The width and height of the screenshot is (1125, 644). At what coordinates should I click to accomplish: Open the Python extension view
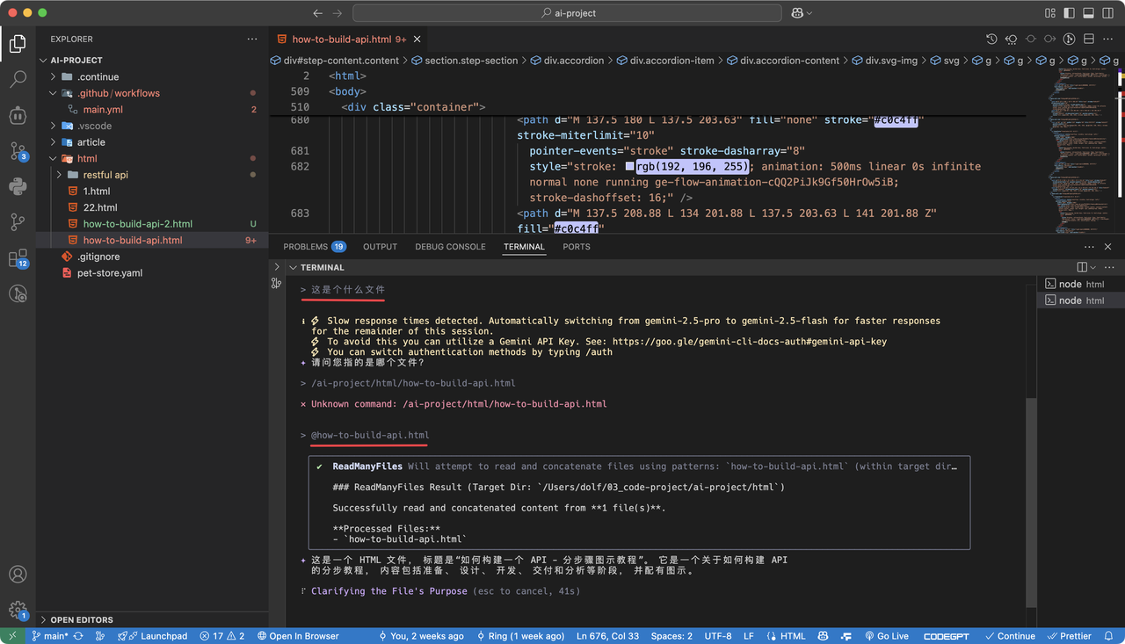(18, 186)
